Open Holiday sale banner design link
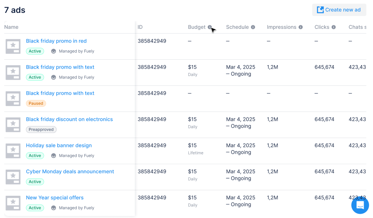 59,145
